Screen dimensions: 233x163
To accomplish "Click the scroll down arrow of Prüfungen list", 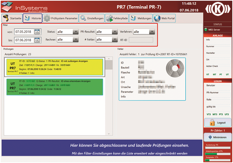I will [109, 134].
